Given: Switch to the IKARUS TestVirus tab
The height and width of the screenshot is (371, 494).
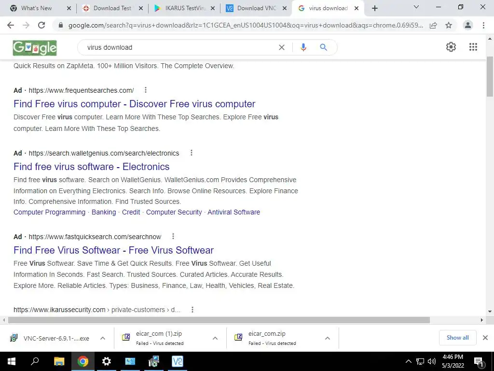Looking at the screenshot, I should (x=185, y=8).
